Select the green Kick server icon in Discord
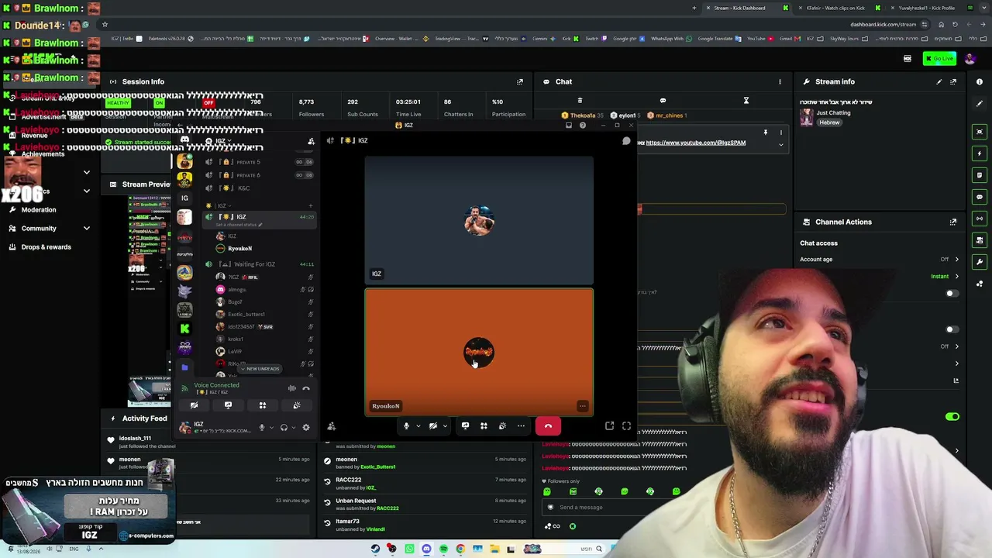 [184, 329]
